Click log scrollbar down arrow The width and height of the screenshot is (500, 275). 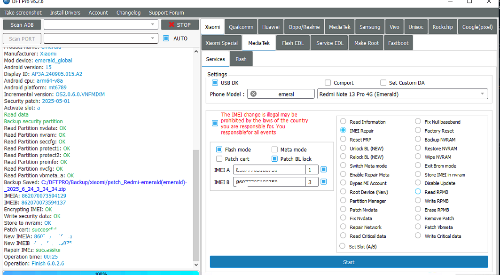pyautogui.click(x=196, y=265)
